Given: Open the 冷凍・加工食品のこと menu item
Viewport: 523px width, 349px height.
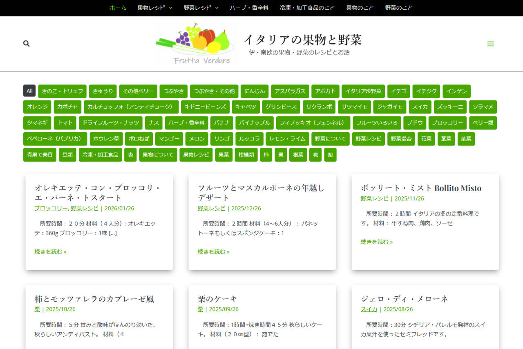Looking at the screenshot, I should click(307, 8).
